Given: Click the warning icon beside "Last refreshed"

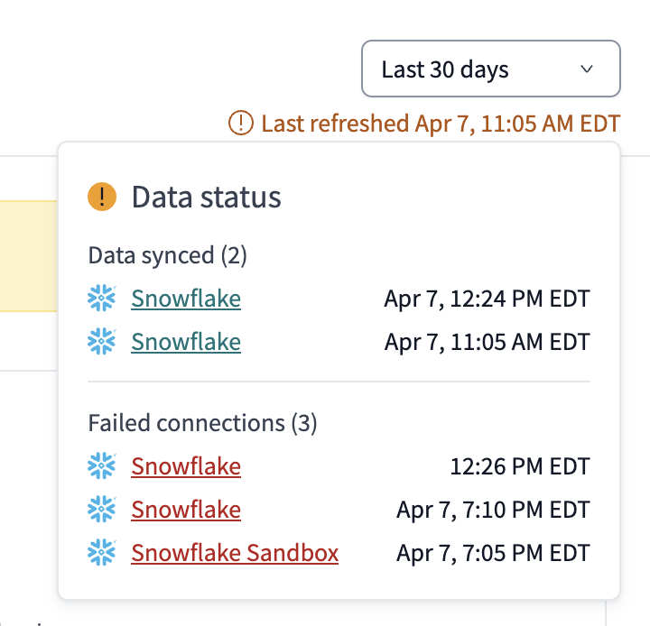Looking at the screenshot, I should click(241, 123).
